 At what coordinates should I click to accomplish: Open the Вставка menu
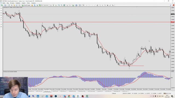[12, 3]
